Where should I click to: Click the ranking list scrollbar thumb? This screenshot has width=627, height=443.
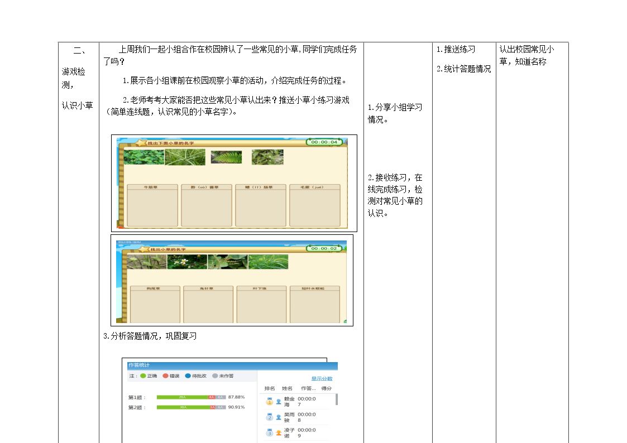click(x=337, y=399)
